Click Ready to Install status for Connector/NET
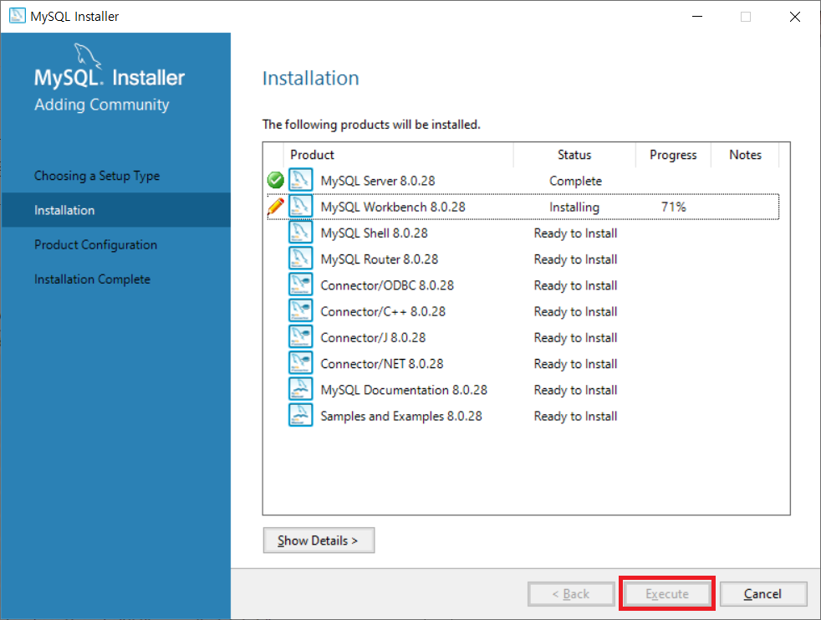The height and width of the screenshot is (620, 821). (575, 364)
